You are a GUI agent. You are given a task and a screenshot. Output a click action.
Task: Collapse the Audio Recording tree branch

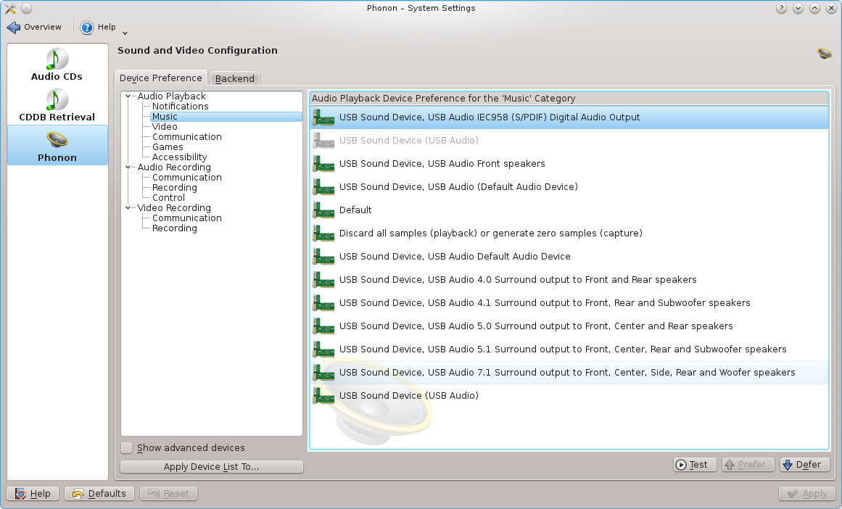(128, 167)
